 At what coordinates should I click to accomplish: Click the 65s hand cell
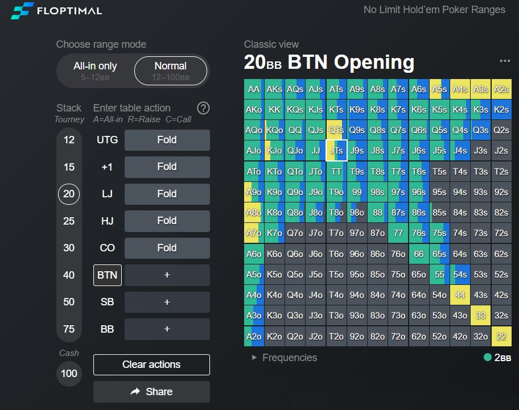(439, 254)
